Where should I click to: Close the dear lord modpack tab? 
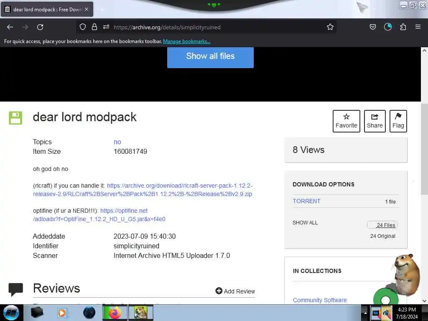click(87, 9)
